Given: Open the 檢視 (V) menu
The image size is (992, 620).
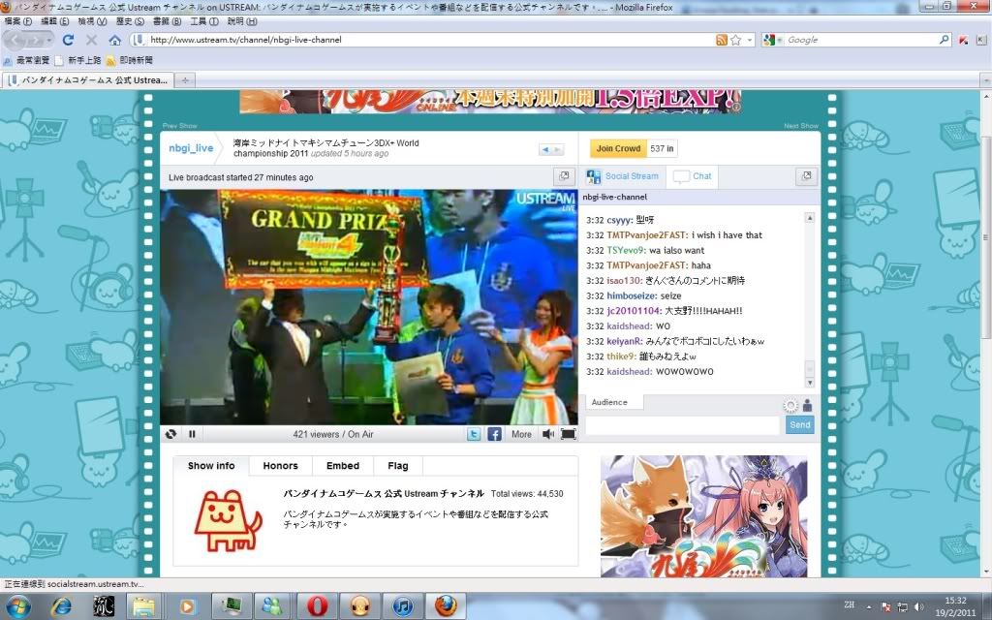Looking at the screenshot, I should (x=92, y=21).
